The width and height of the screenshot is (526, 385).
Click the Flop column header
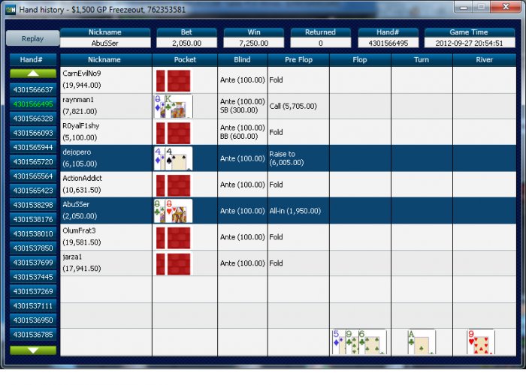pyautogui.click(x=360, y=59)
